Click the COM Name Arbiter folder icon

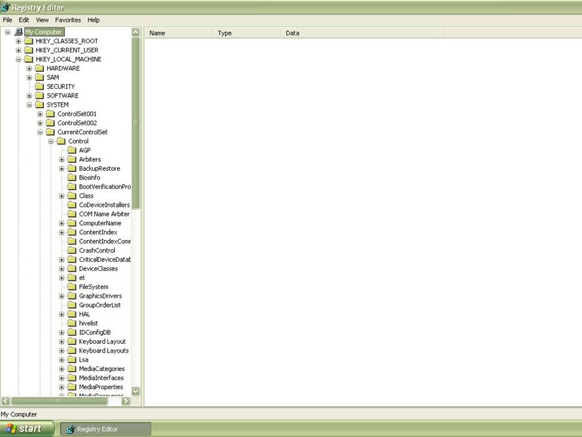point(72,214)
